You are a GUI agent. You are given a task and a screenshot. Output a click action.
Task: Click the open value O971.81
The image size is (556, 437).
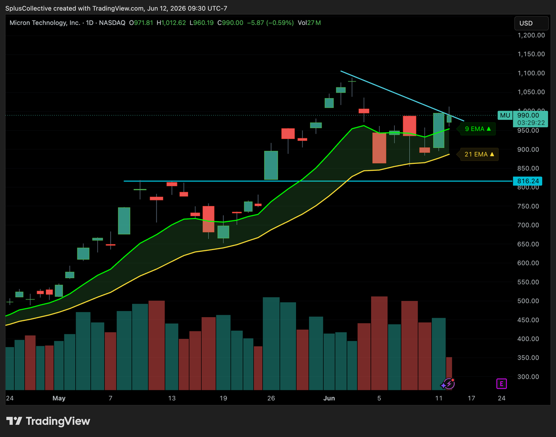(x=142, y=23)
